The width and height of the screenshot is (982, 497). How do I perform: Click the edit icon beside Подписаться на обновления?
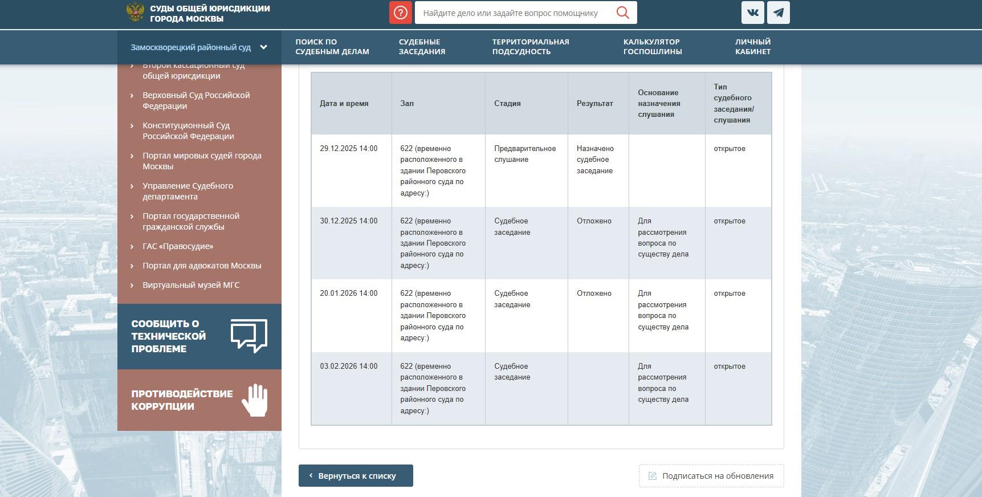click(653, 476)
